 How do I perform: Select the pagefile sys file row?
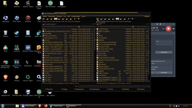coord(122,71)
